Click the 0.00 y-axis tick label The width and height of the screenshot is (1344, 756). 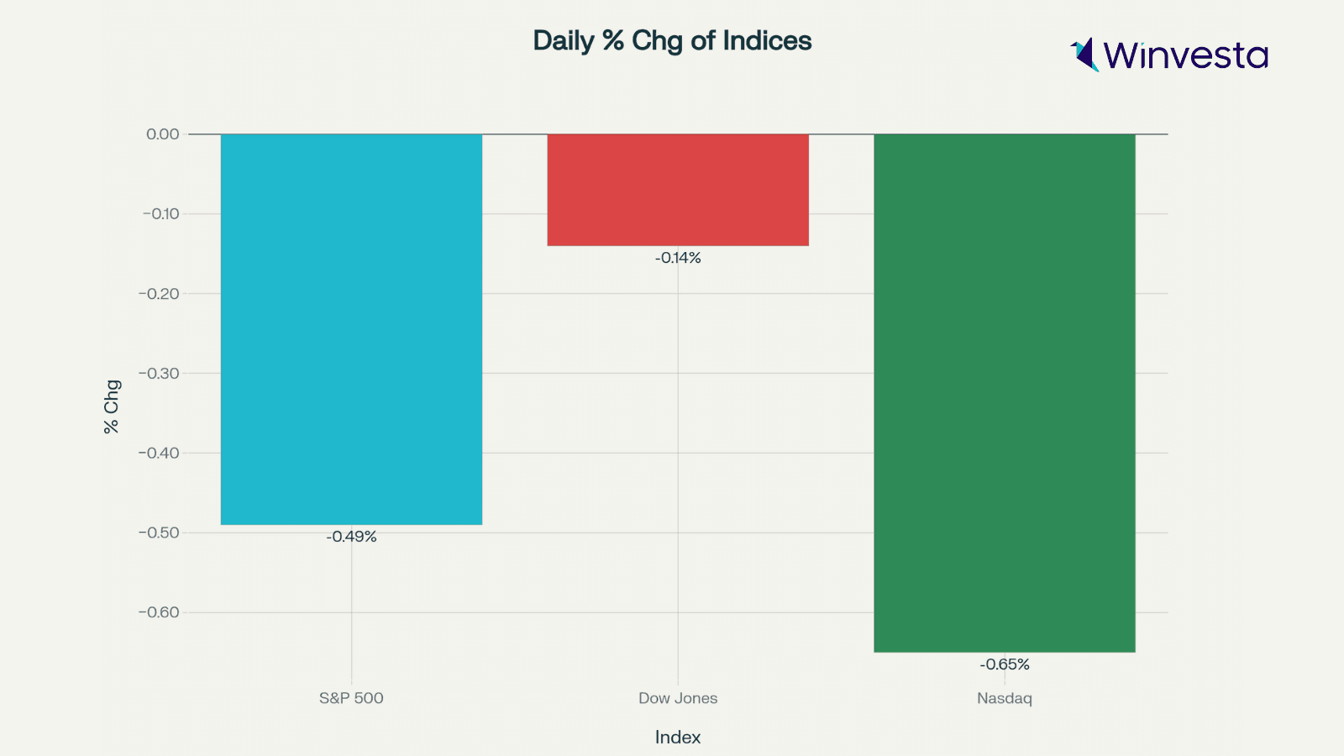point(162,134)
